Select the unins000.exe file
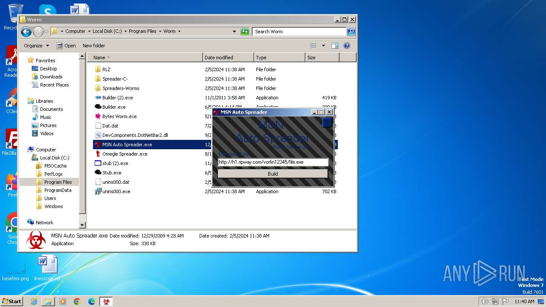Screen dimensions: 546x307 tap(116, 191)
